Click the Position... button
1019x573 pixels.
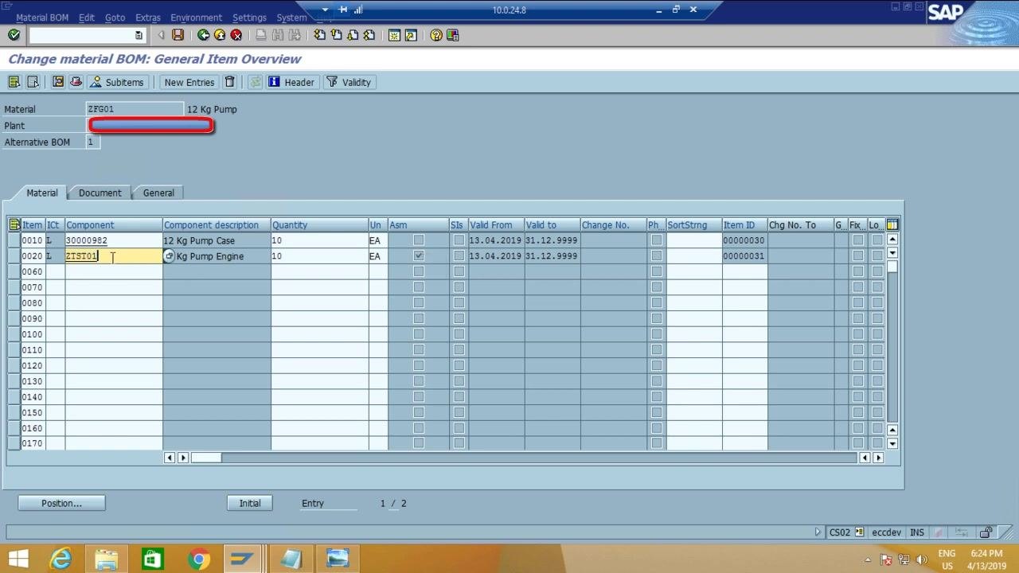tap(61, 503)
